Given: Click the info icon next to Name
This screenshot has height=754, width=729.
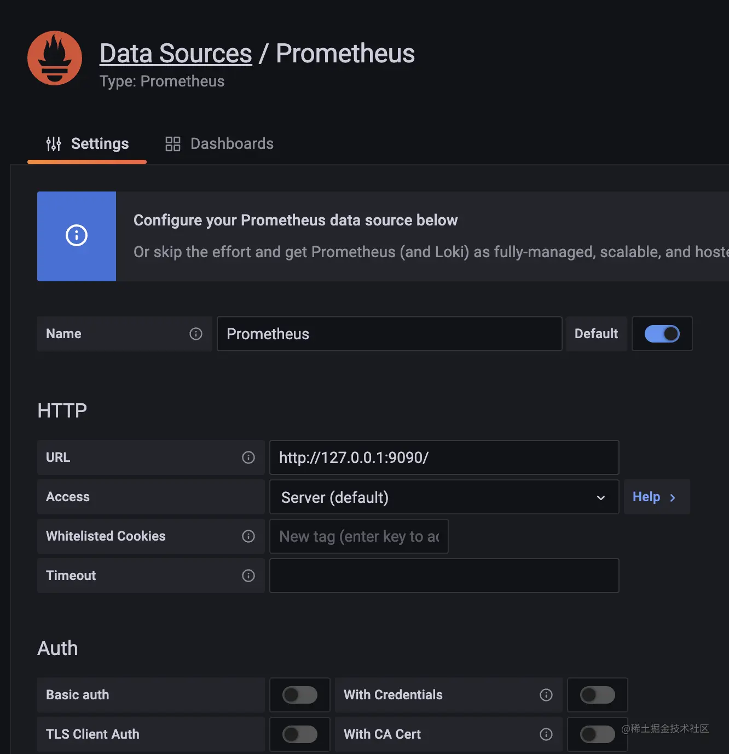Looking at the screenshot, I should pyautogui.click(x=196, y=334).
